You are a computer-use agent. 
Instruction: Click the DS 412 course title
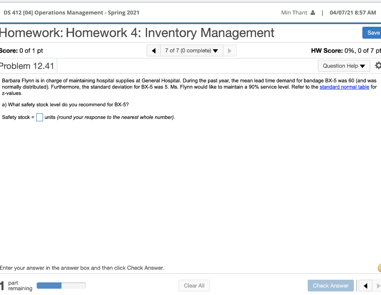click(71, 12)
